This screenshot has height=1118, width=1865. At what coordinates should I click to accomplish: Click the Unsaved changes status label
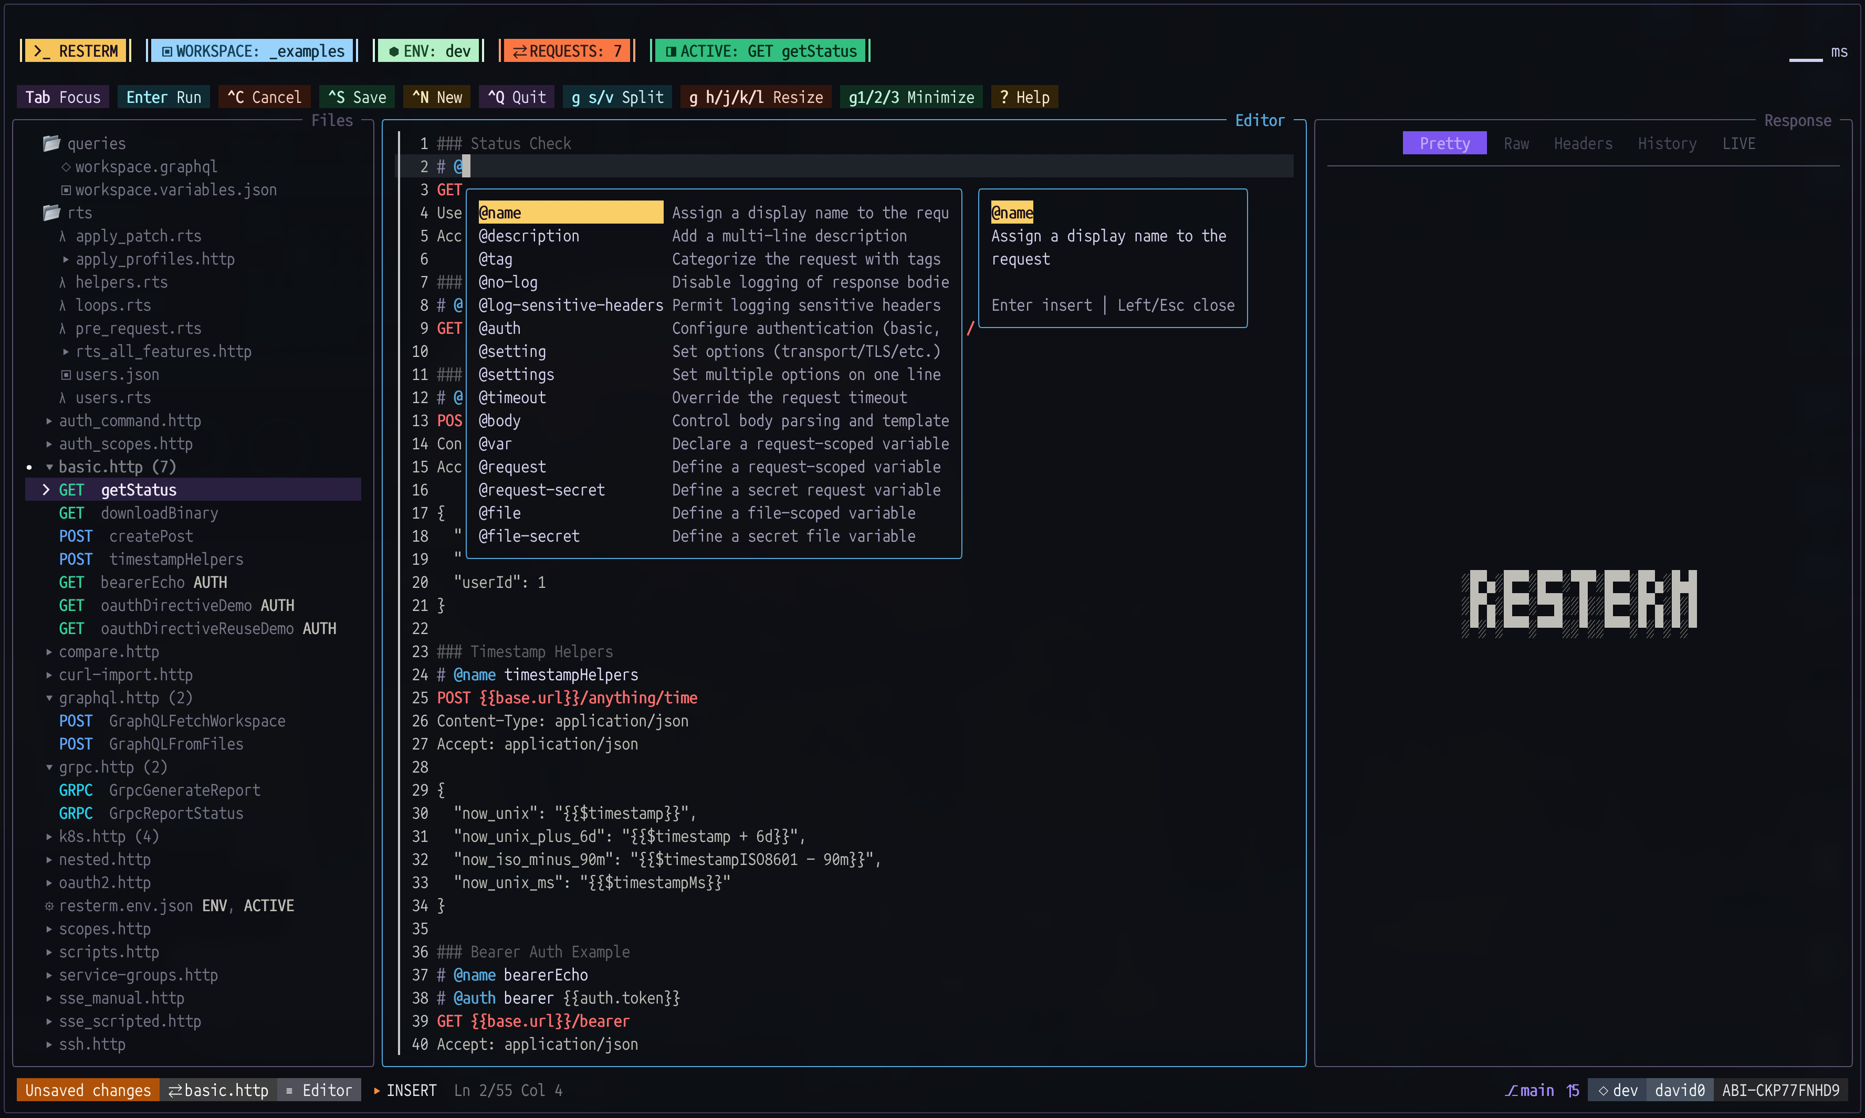(87, 1090)
